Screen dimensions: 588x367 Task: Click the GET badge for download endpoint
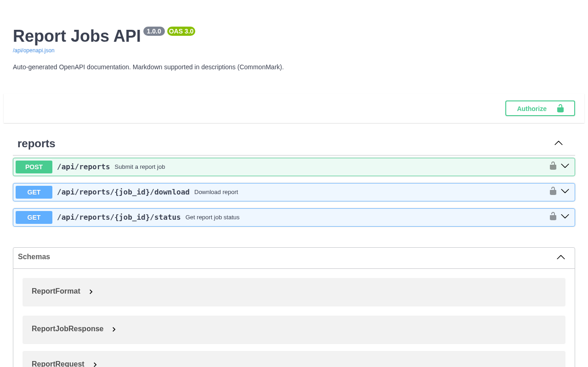pos(34,192)
